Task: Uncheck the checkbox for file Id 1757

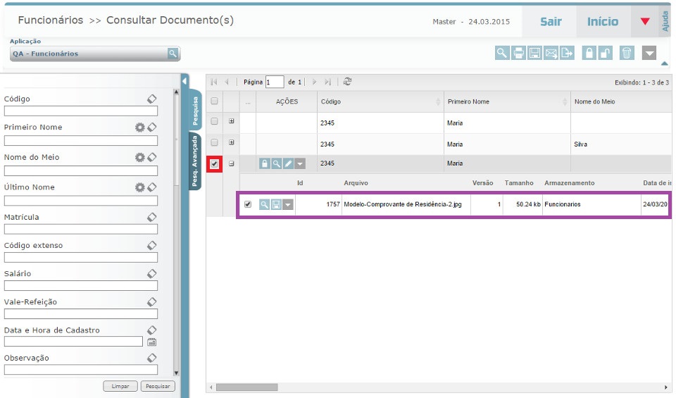Action: (x=248, y=204)
